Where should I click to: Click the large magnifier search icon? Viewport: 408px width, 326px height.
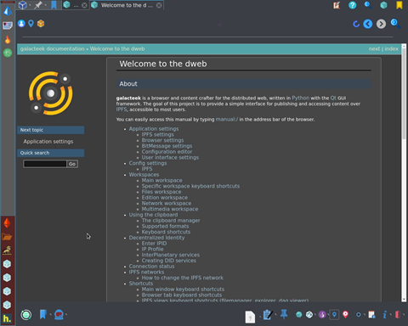(x=395, y=24)
